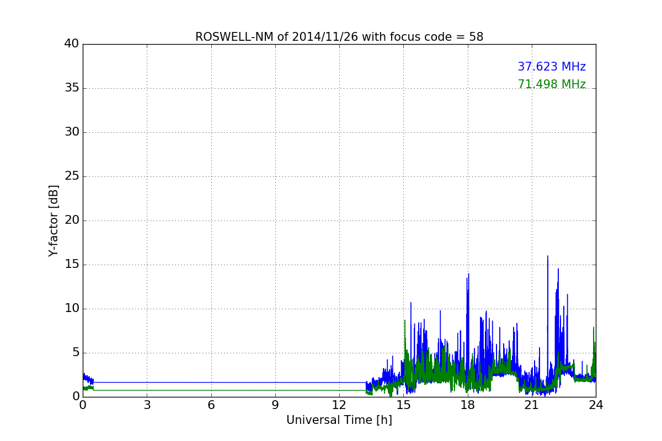
Task: Click the y-axis tick label 10
Action: point(72,308)
